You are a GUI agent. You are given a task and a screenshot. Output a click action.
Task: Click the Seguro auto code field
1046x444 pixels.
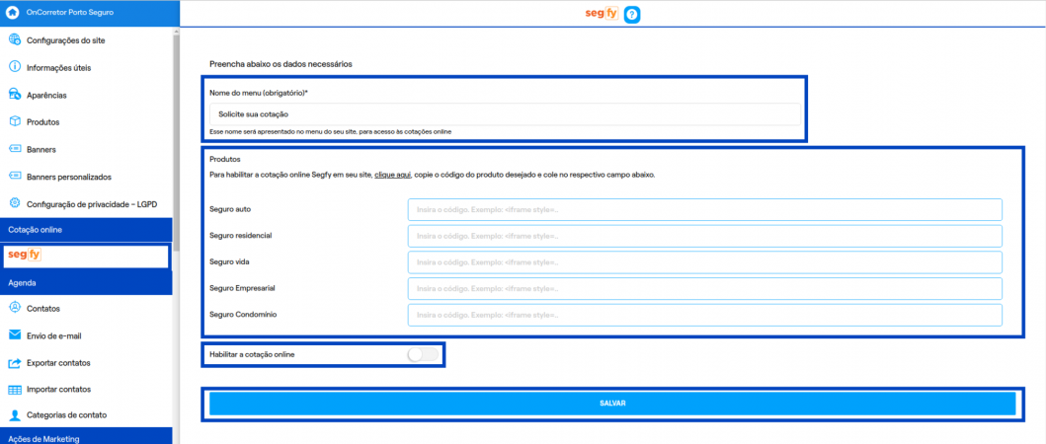(704, 209)
